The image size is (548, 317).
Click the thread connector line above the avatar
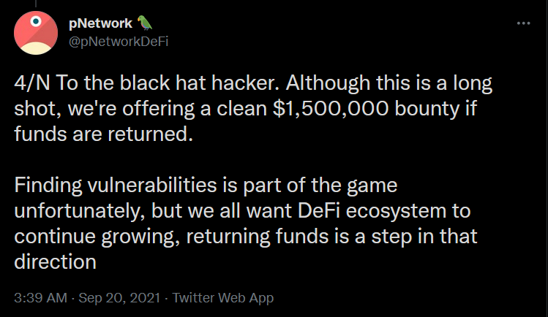pos(36,4)
